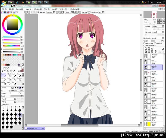Swap foreground and background colors arrow
Viewport: 166px width, 138px height.
(23, 67)
